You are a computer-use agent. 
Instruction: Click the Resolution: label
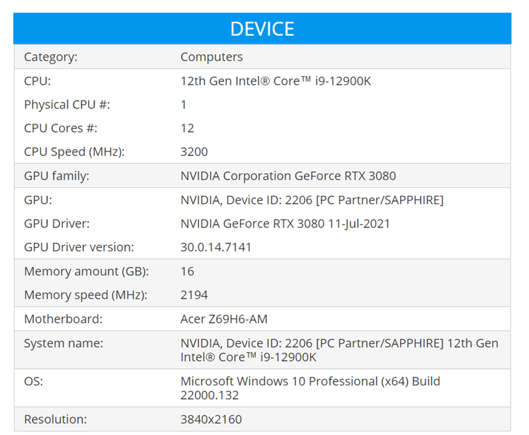tap(56, 419)
